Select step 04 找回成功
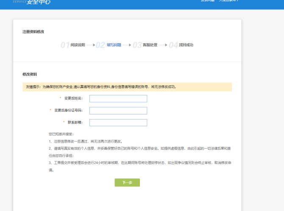Screen dimensions: 284x211 click(x=181, y=45)
